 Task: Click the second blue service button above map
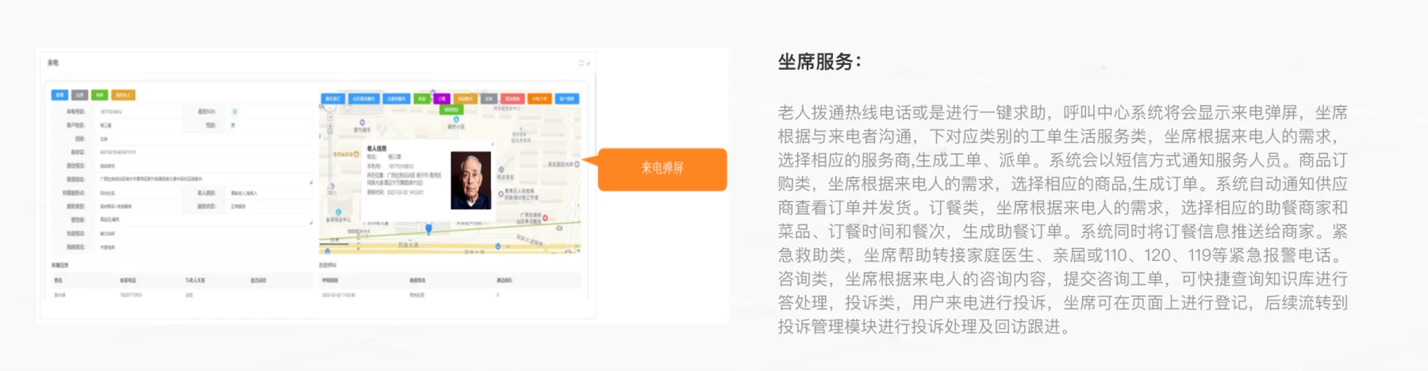tap(364, 99)
